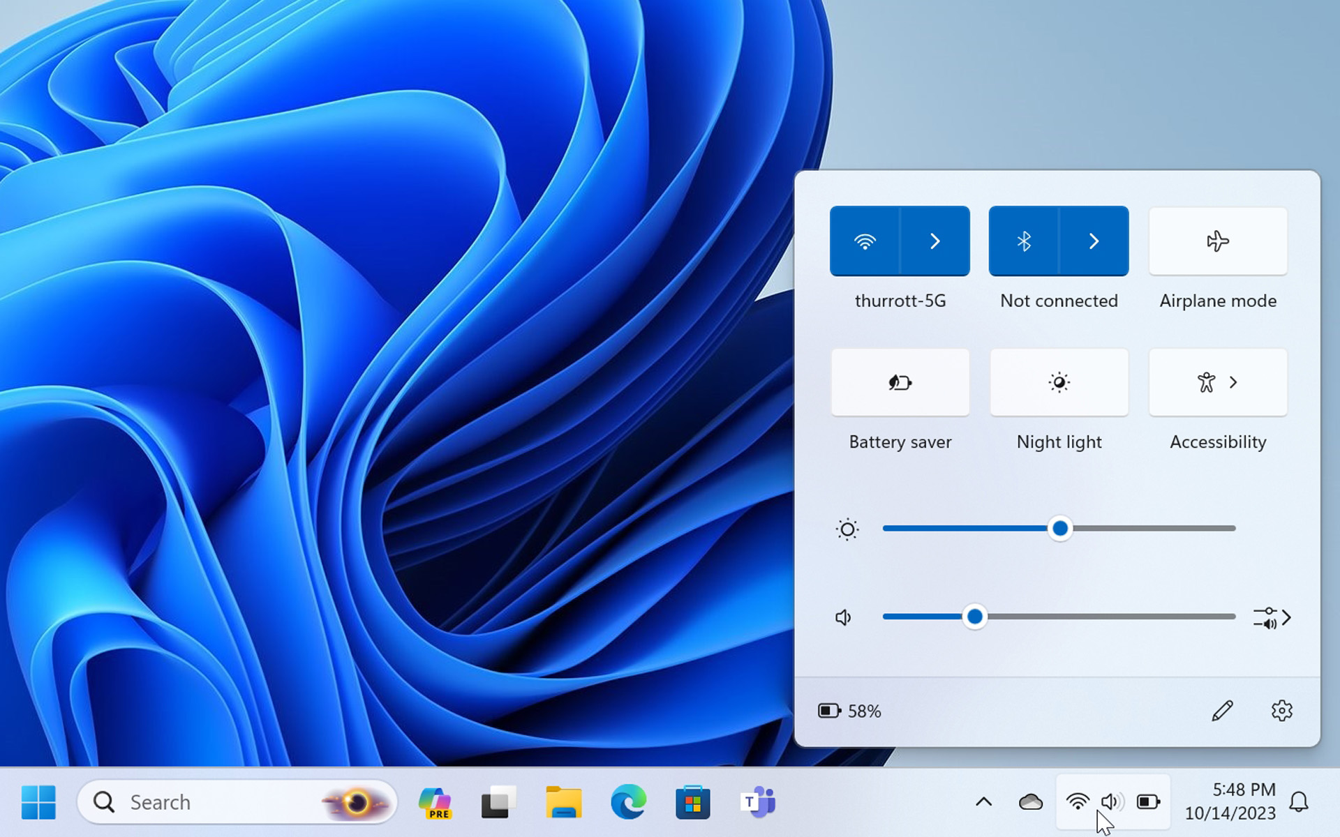Enable Airplane mode
The height and width of the screenshot is (837, 1340).
click(1218, 241)
